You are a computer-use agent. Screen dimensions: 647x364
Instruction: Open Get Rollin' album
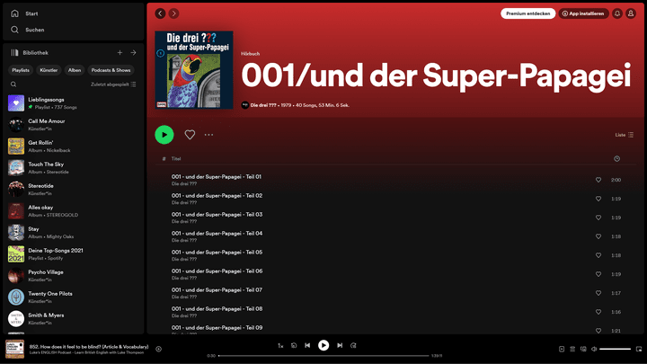[74, 146]
